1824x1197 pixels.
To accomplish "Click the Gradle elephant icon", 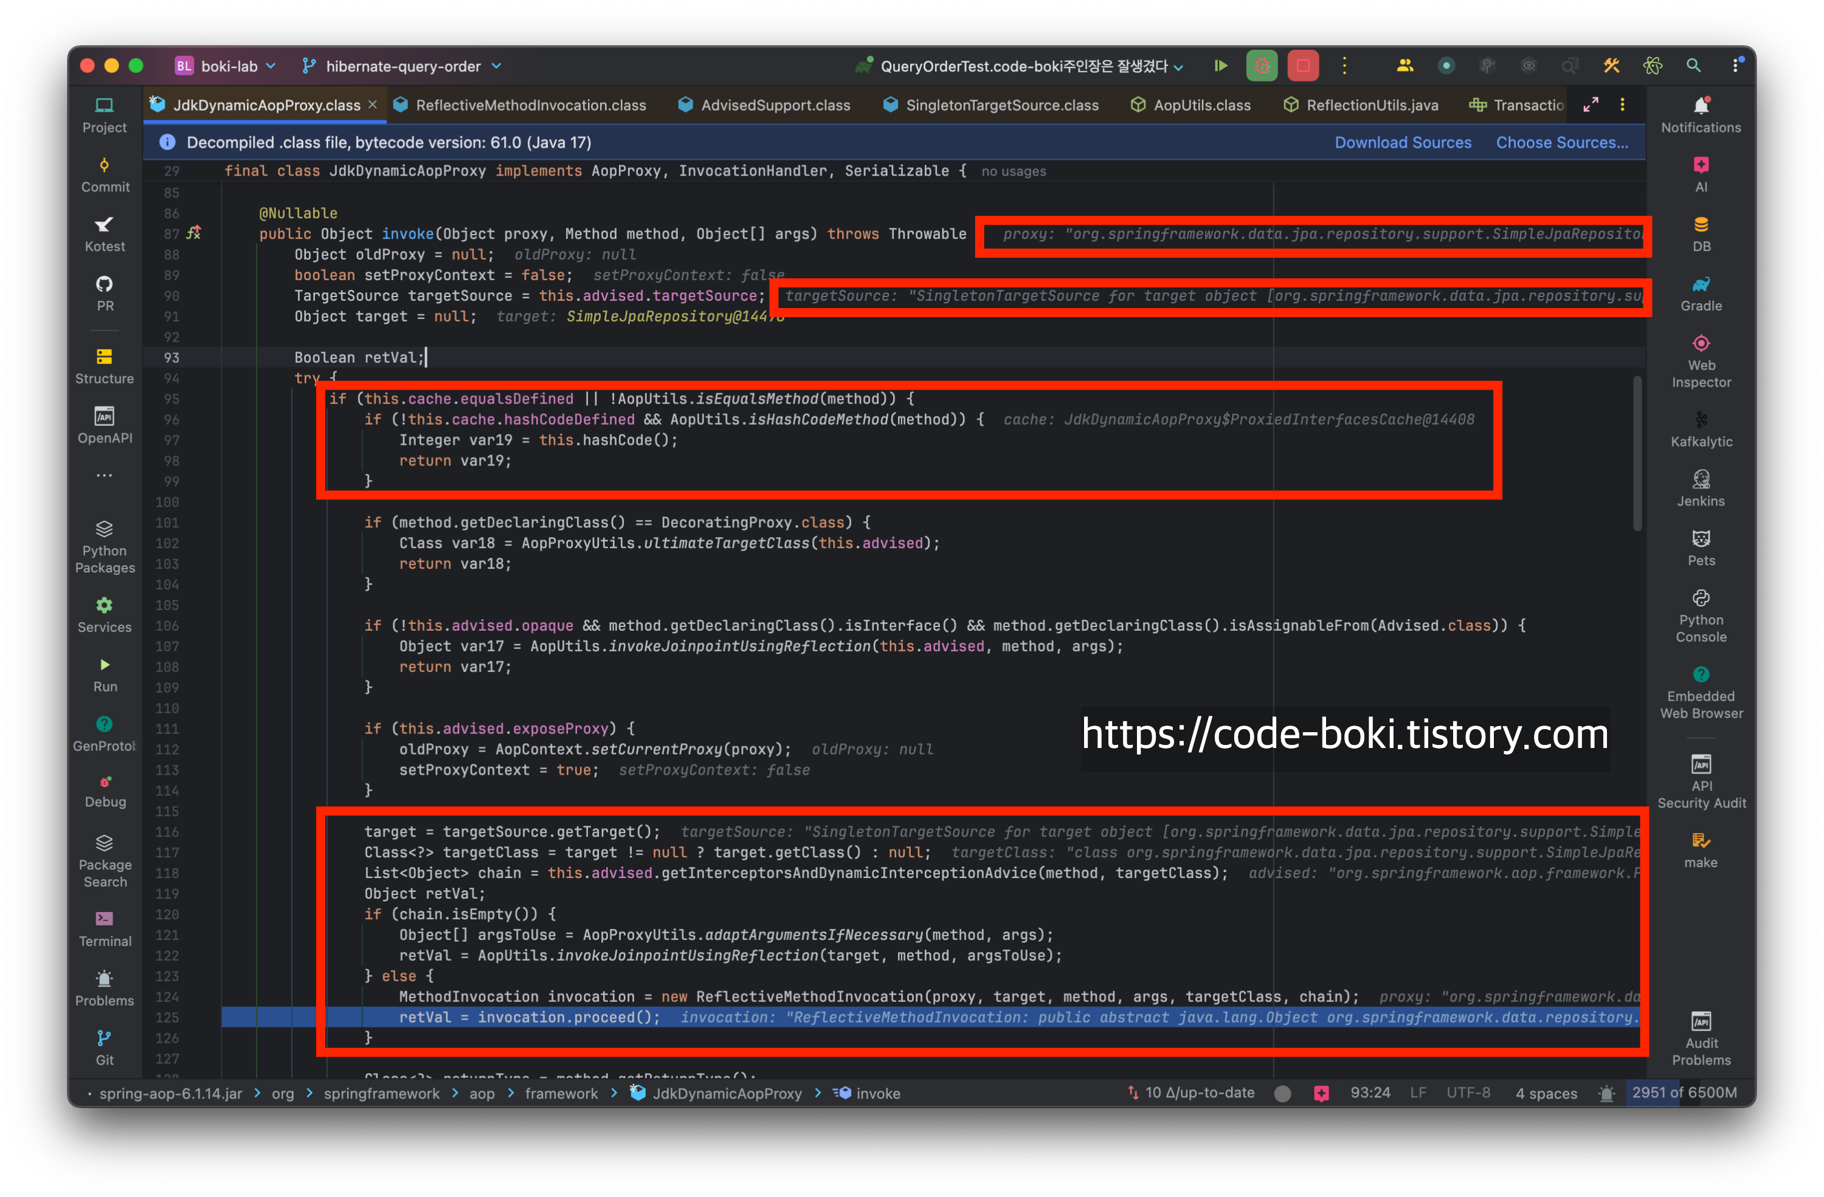I will (1701, 285).
